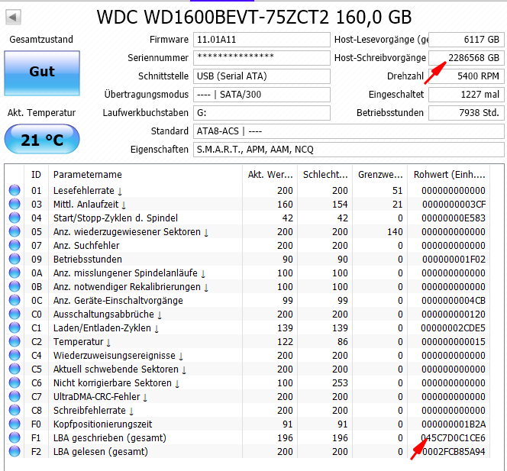
Task: Click worst value 253 in Nicht korrigierbare row
Action: [x=340, y=383]
